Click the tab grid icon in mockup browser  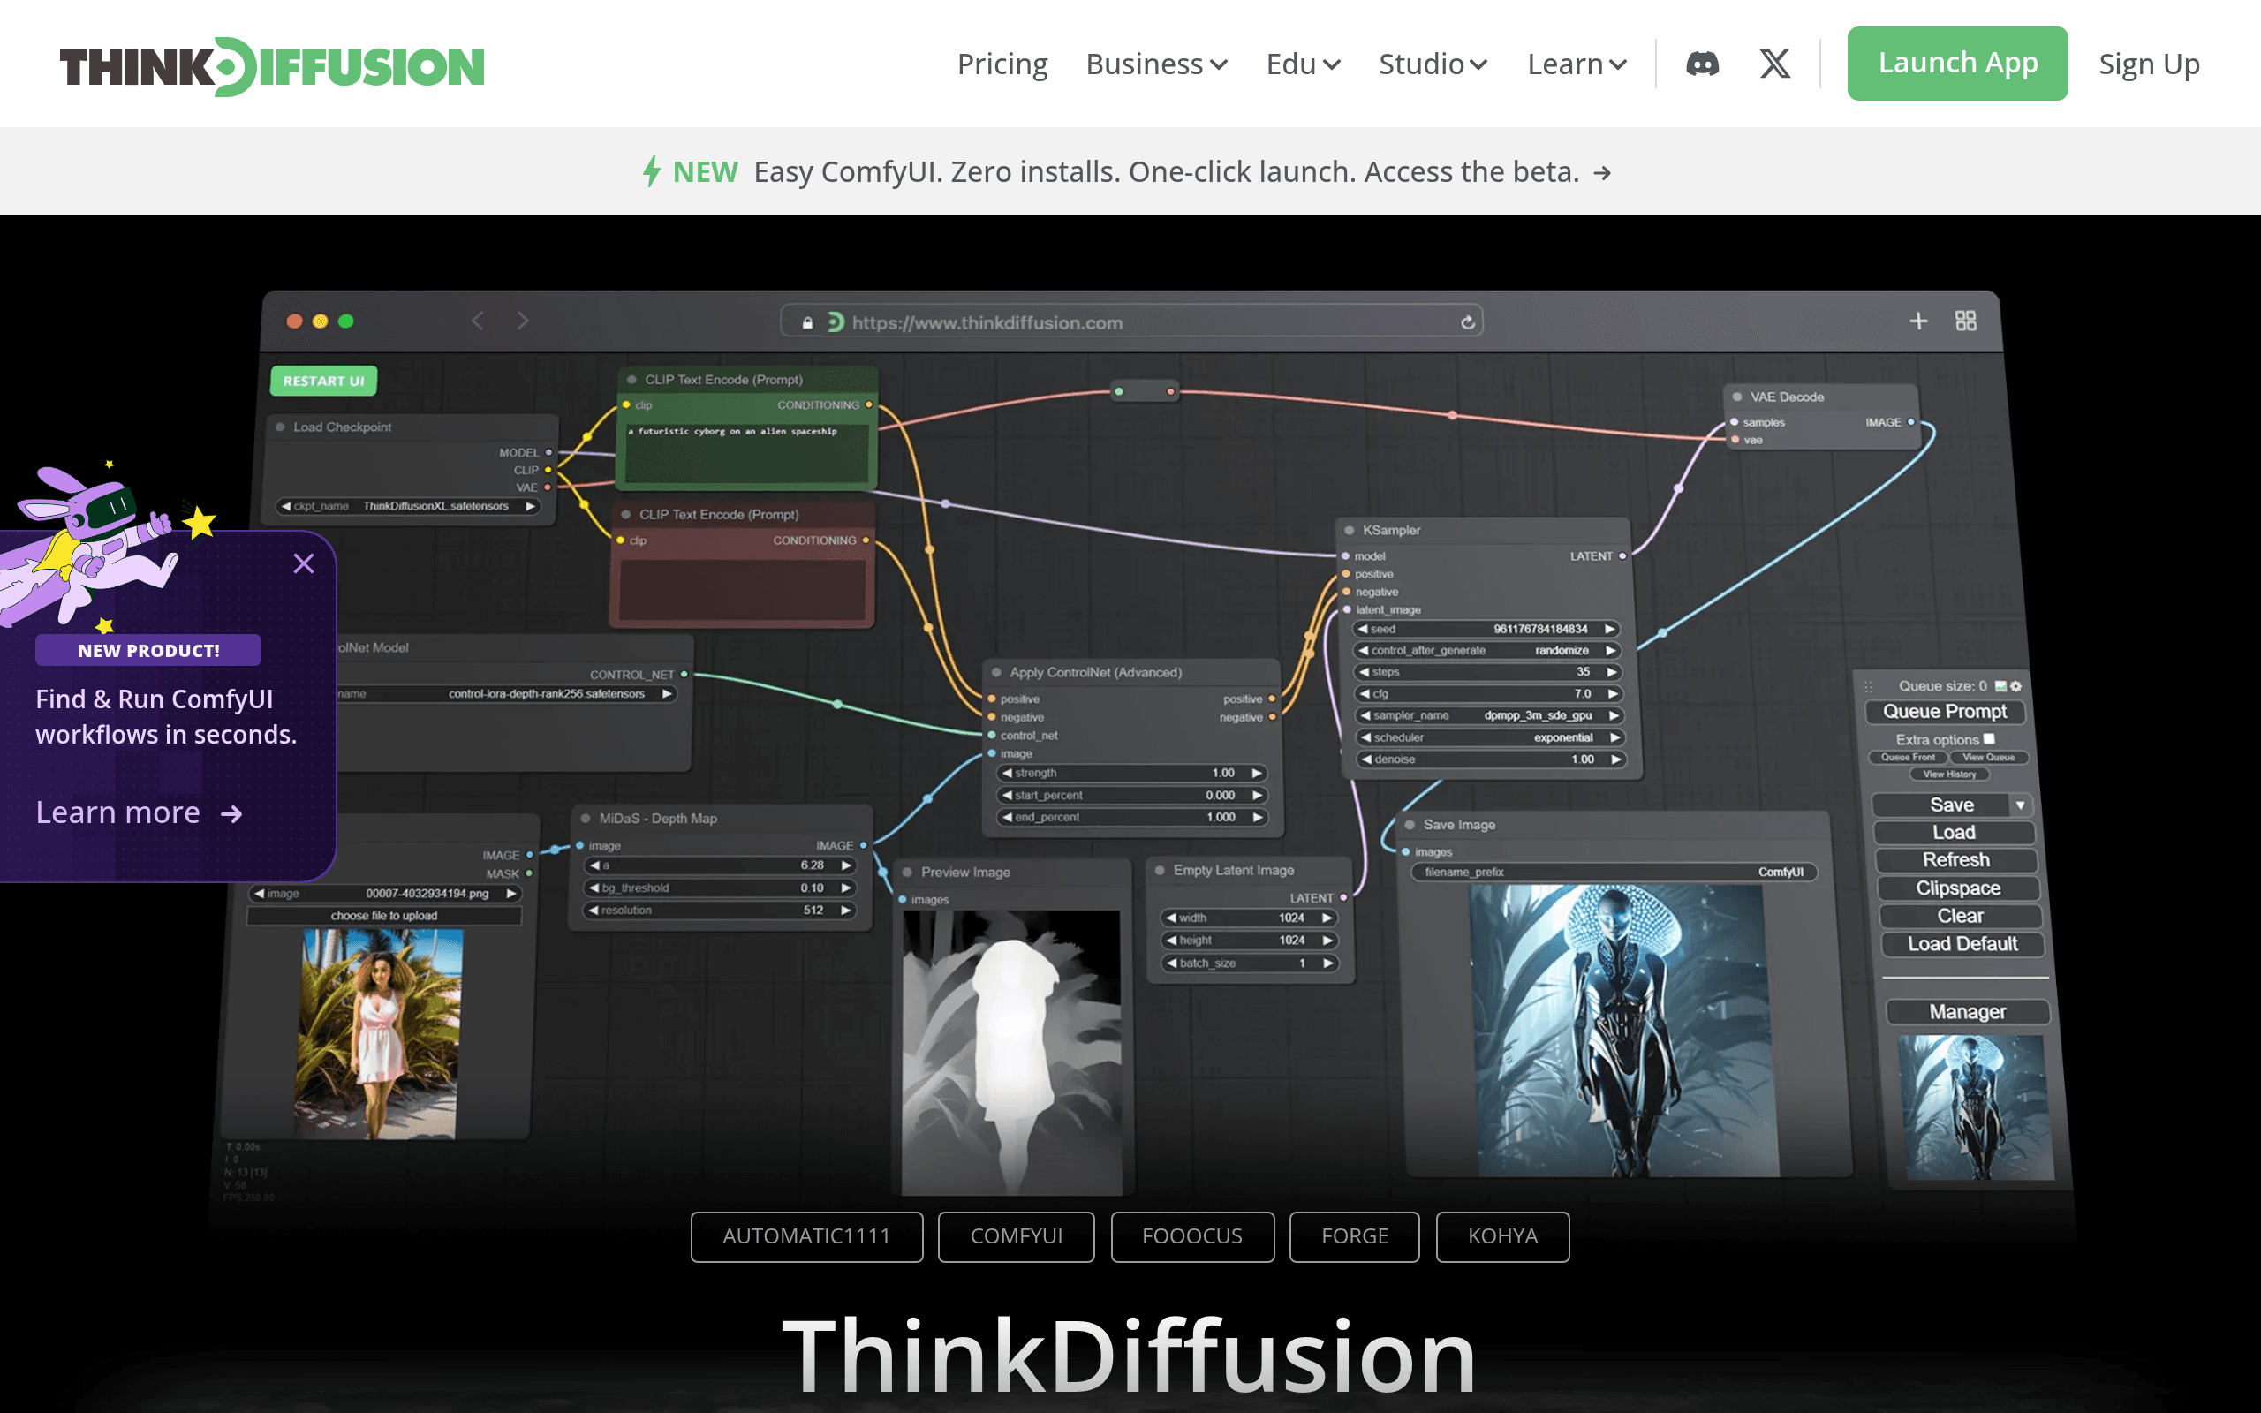(1966, 321)
